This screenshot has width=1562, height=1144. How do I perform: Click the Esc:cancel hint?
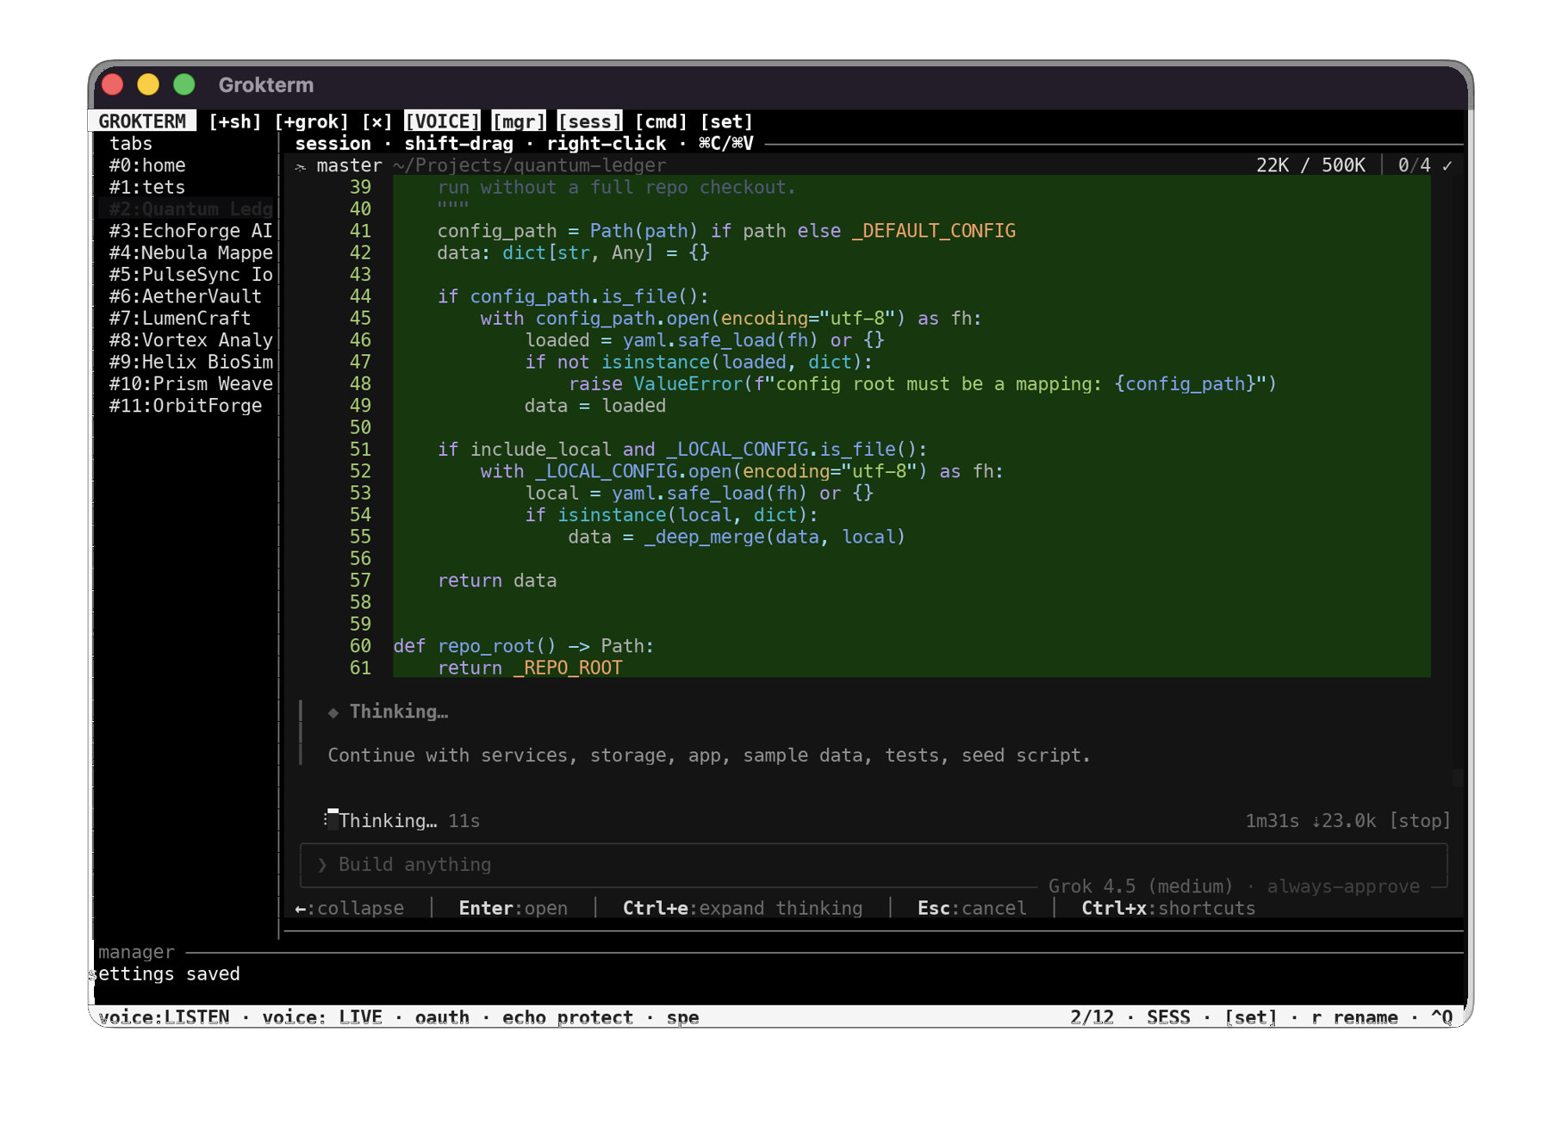972,909
